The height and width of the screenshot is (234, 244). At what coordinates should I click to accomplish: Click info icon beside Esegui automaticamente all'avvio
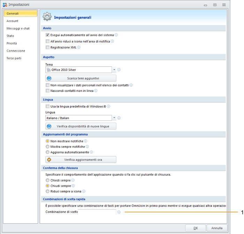tap(116, 35)
